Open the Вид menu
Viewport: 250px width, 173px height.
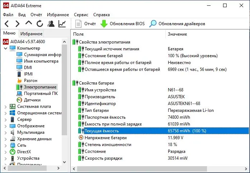click(x=22, y=15)
